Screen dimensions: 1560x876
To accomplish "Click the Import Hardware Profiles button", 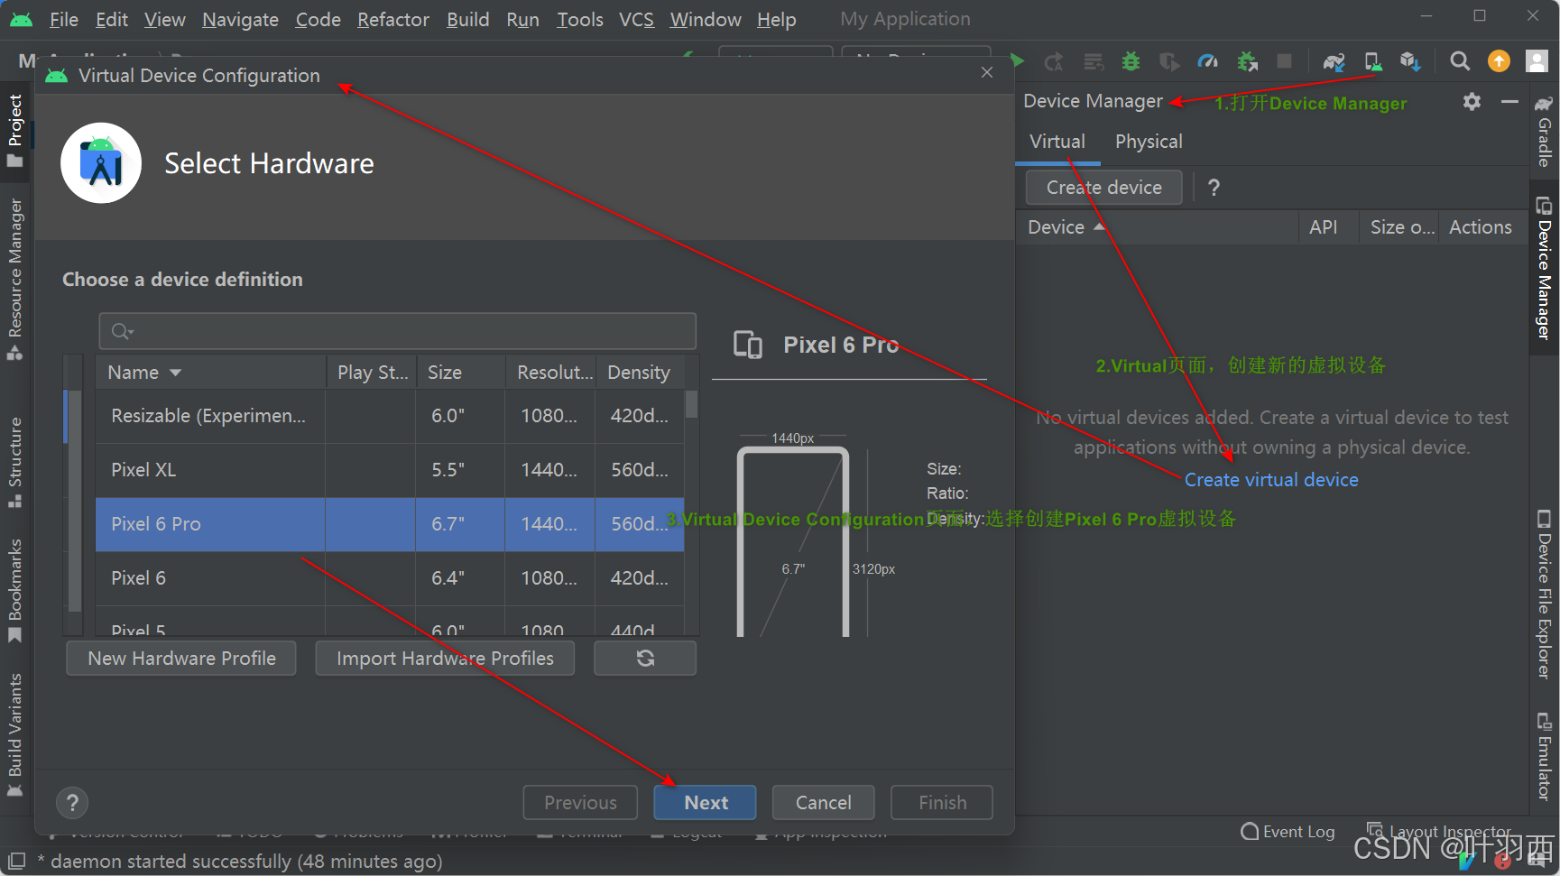I will [x=445, y=658].
